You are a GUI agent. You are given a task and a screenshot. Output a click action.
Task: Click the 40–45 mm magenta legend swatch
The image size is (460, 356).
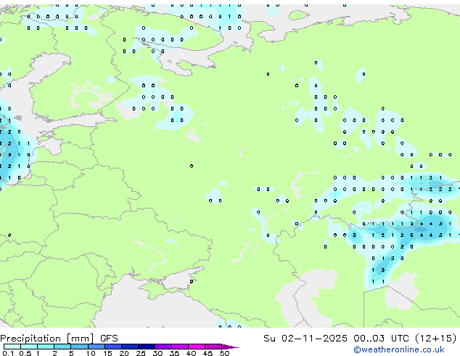pos(197,347)
